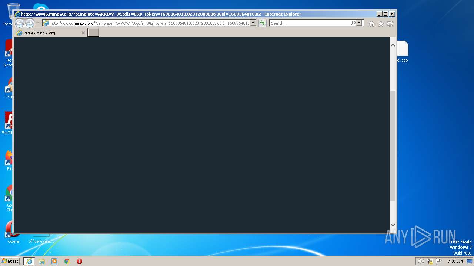Click Internet Explorer taskbar icon
This screenshot has height=266, width=474.
tap(29, 261)
